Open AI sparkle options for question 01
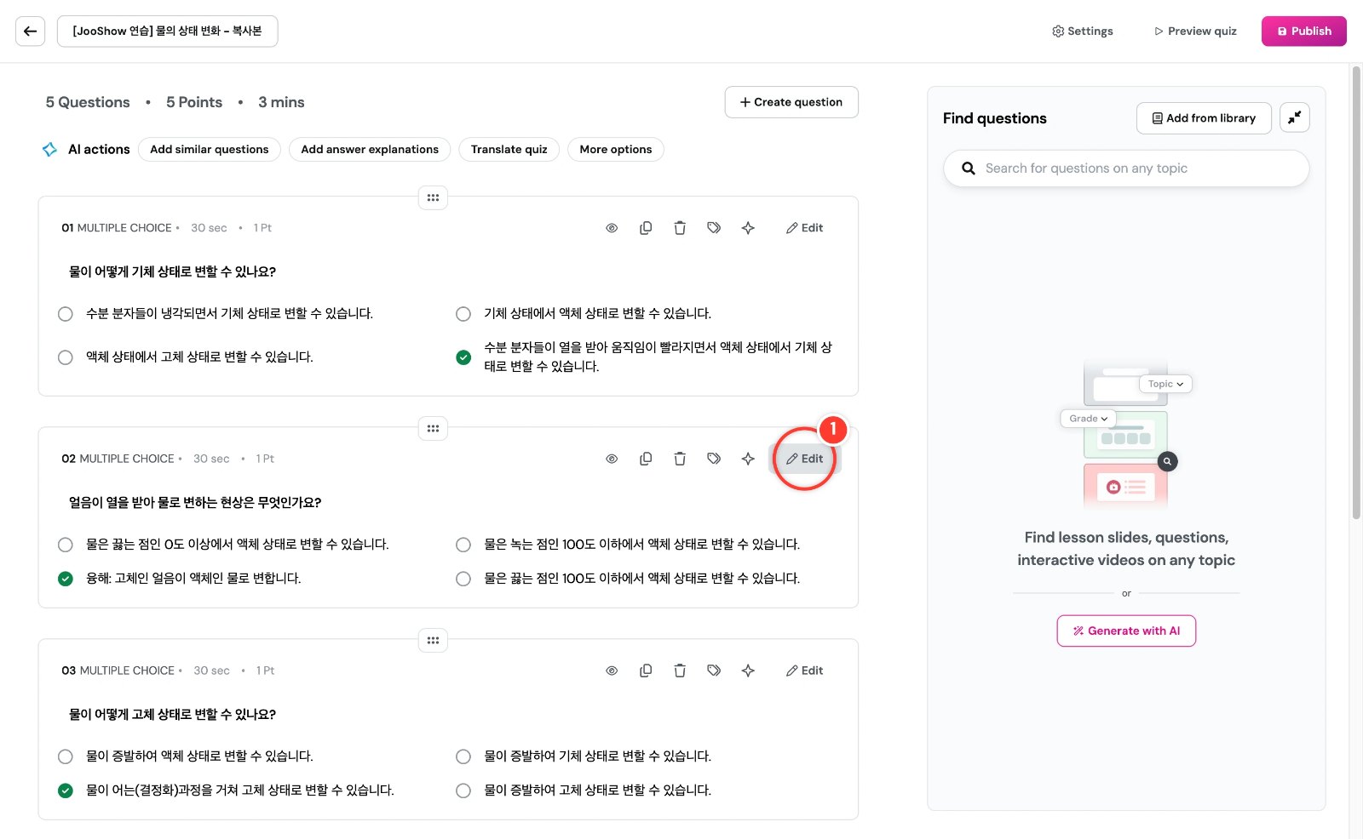 (748, 228)
